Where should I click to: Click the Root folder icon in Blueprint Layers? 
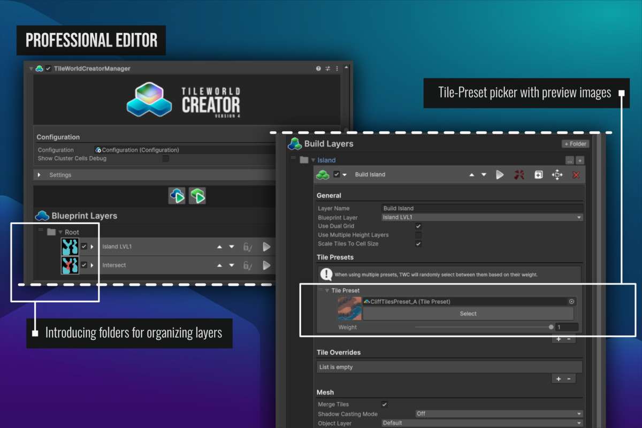click(x=51, y=232)
